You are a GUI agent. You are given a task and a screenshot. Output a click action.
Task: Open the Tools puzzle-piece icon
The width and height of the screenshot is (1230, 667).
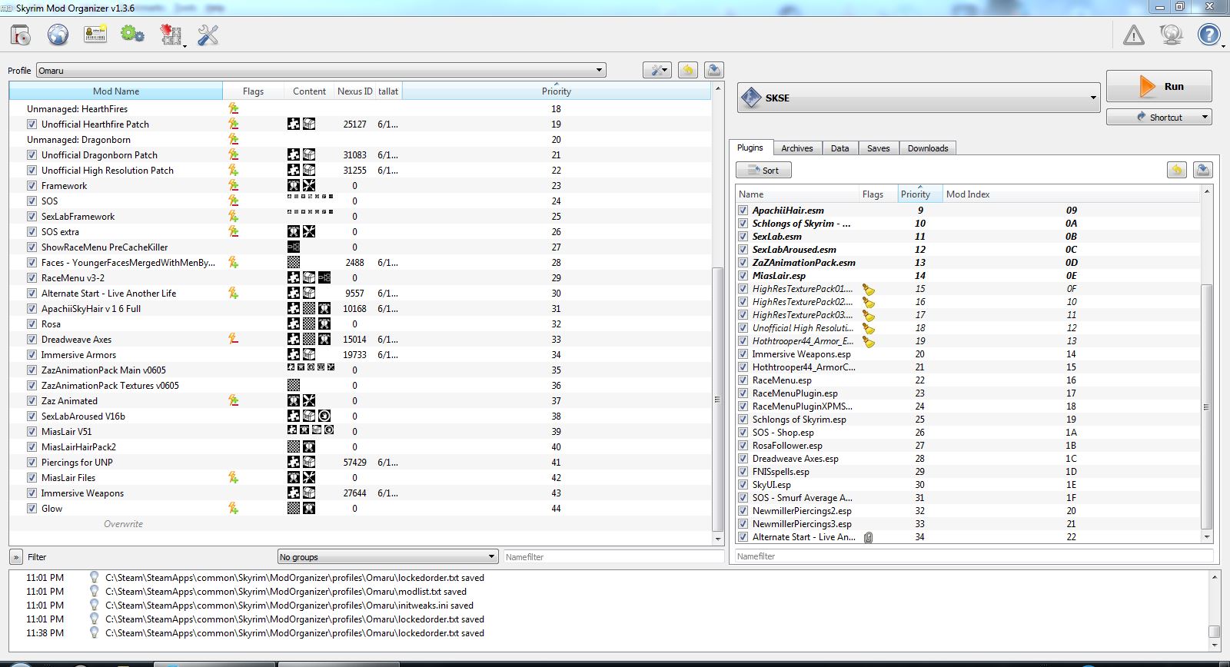click(170, 35)
